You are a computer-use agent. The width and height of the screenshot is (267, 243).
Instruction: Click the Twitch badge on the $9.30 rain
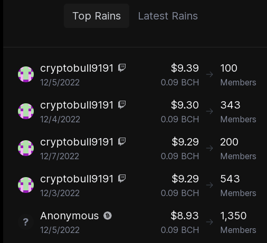[122, 105]
